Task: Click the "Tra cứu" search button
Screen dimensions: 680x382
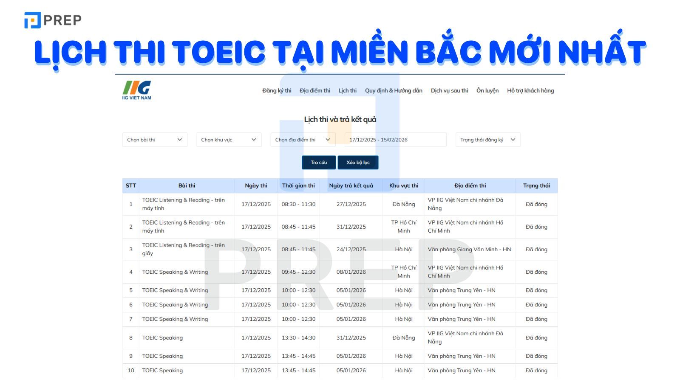Action: tap(318, 162)
